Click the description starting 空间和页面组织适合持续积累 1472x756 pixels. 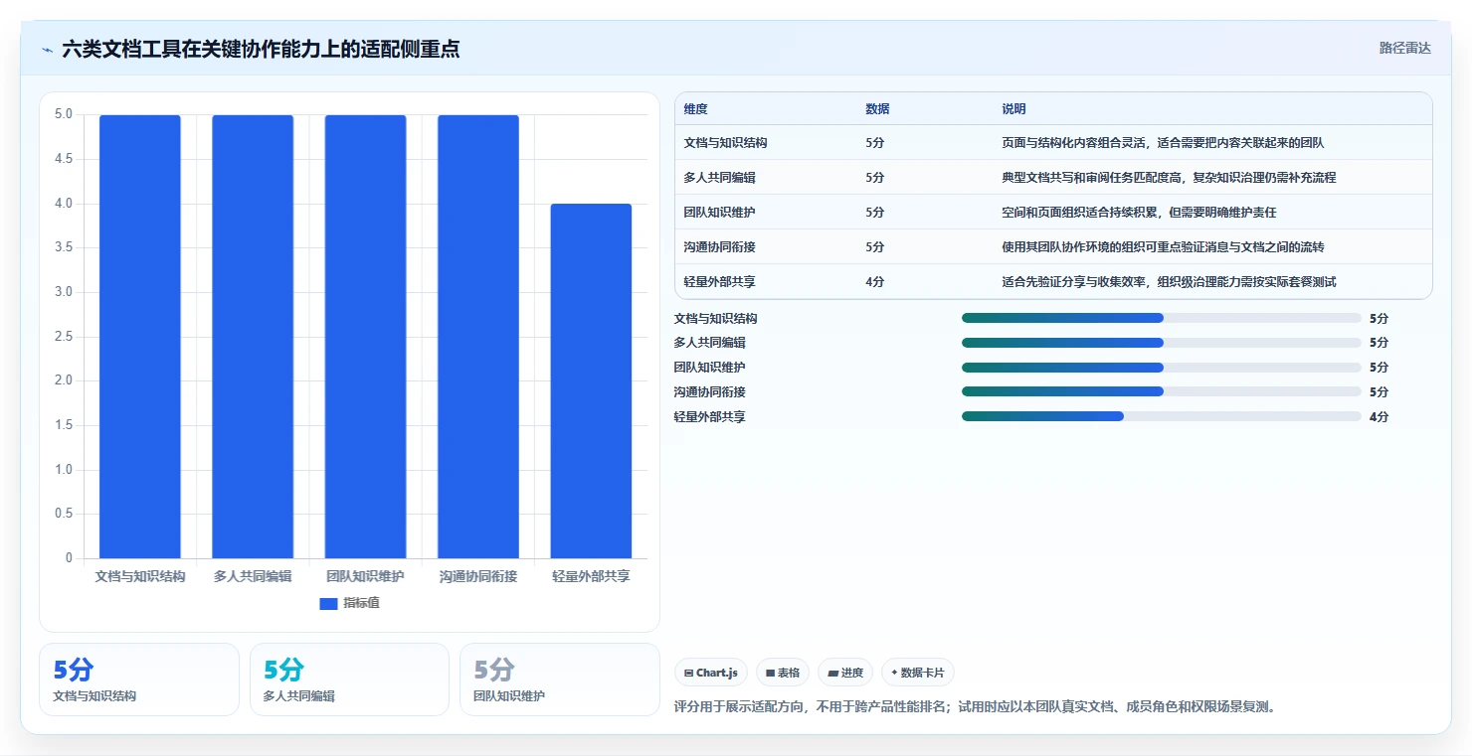coord(1139,213)
